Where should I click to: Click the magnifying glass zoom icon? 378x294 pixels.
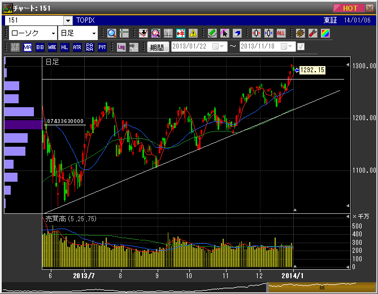click(111, 33)
